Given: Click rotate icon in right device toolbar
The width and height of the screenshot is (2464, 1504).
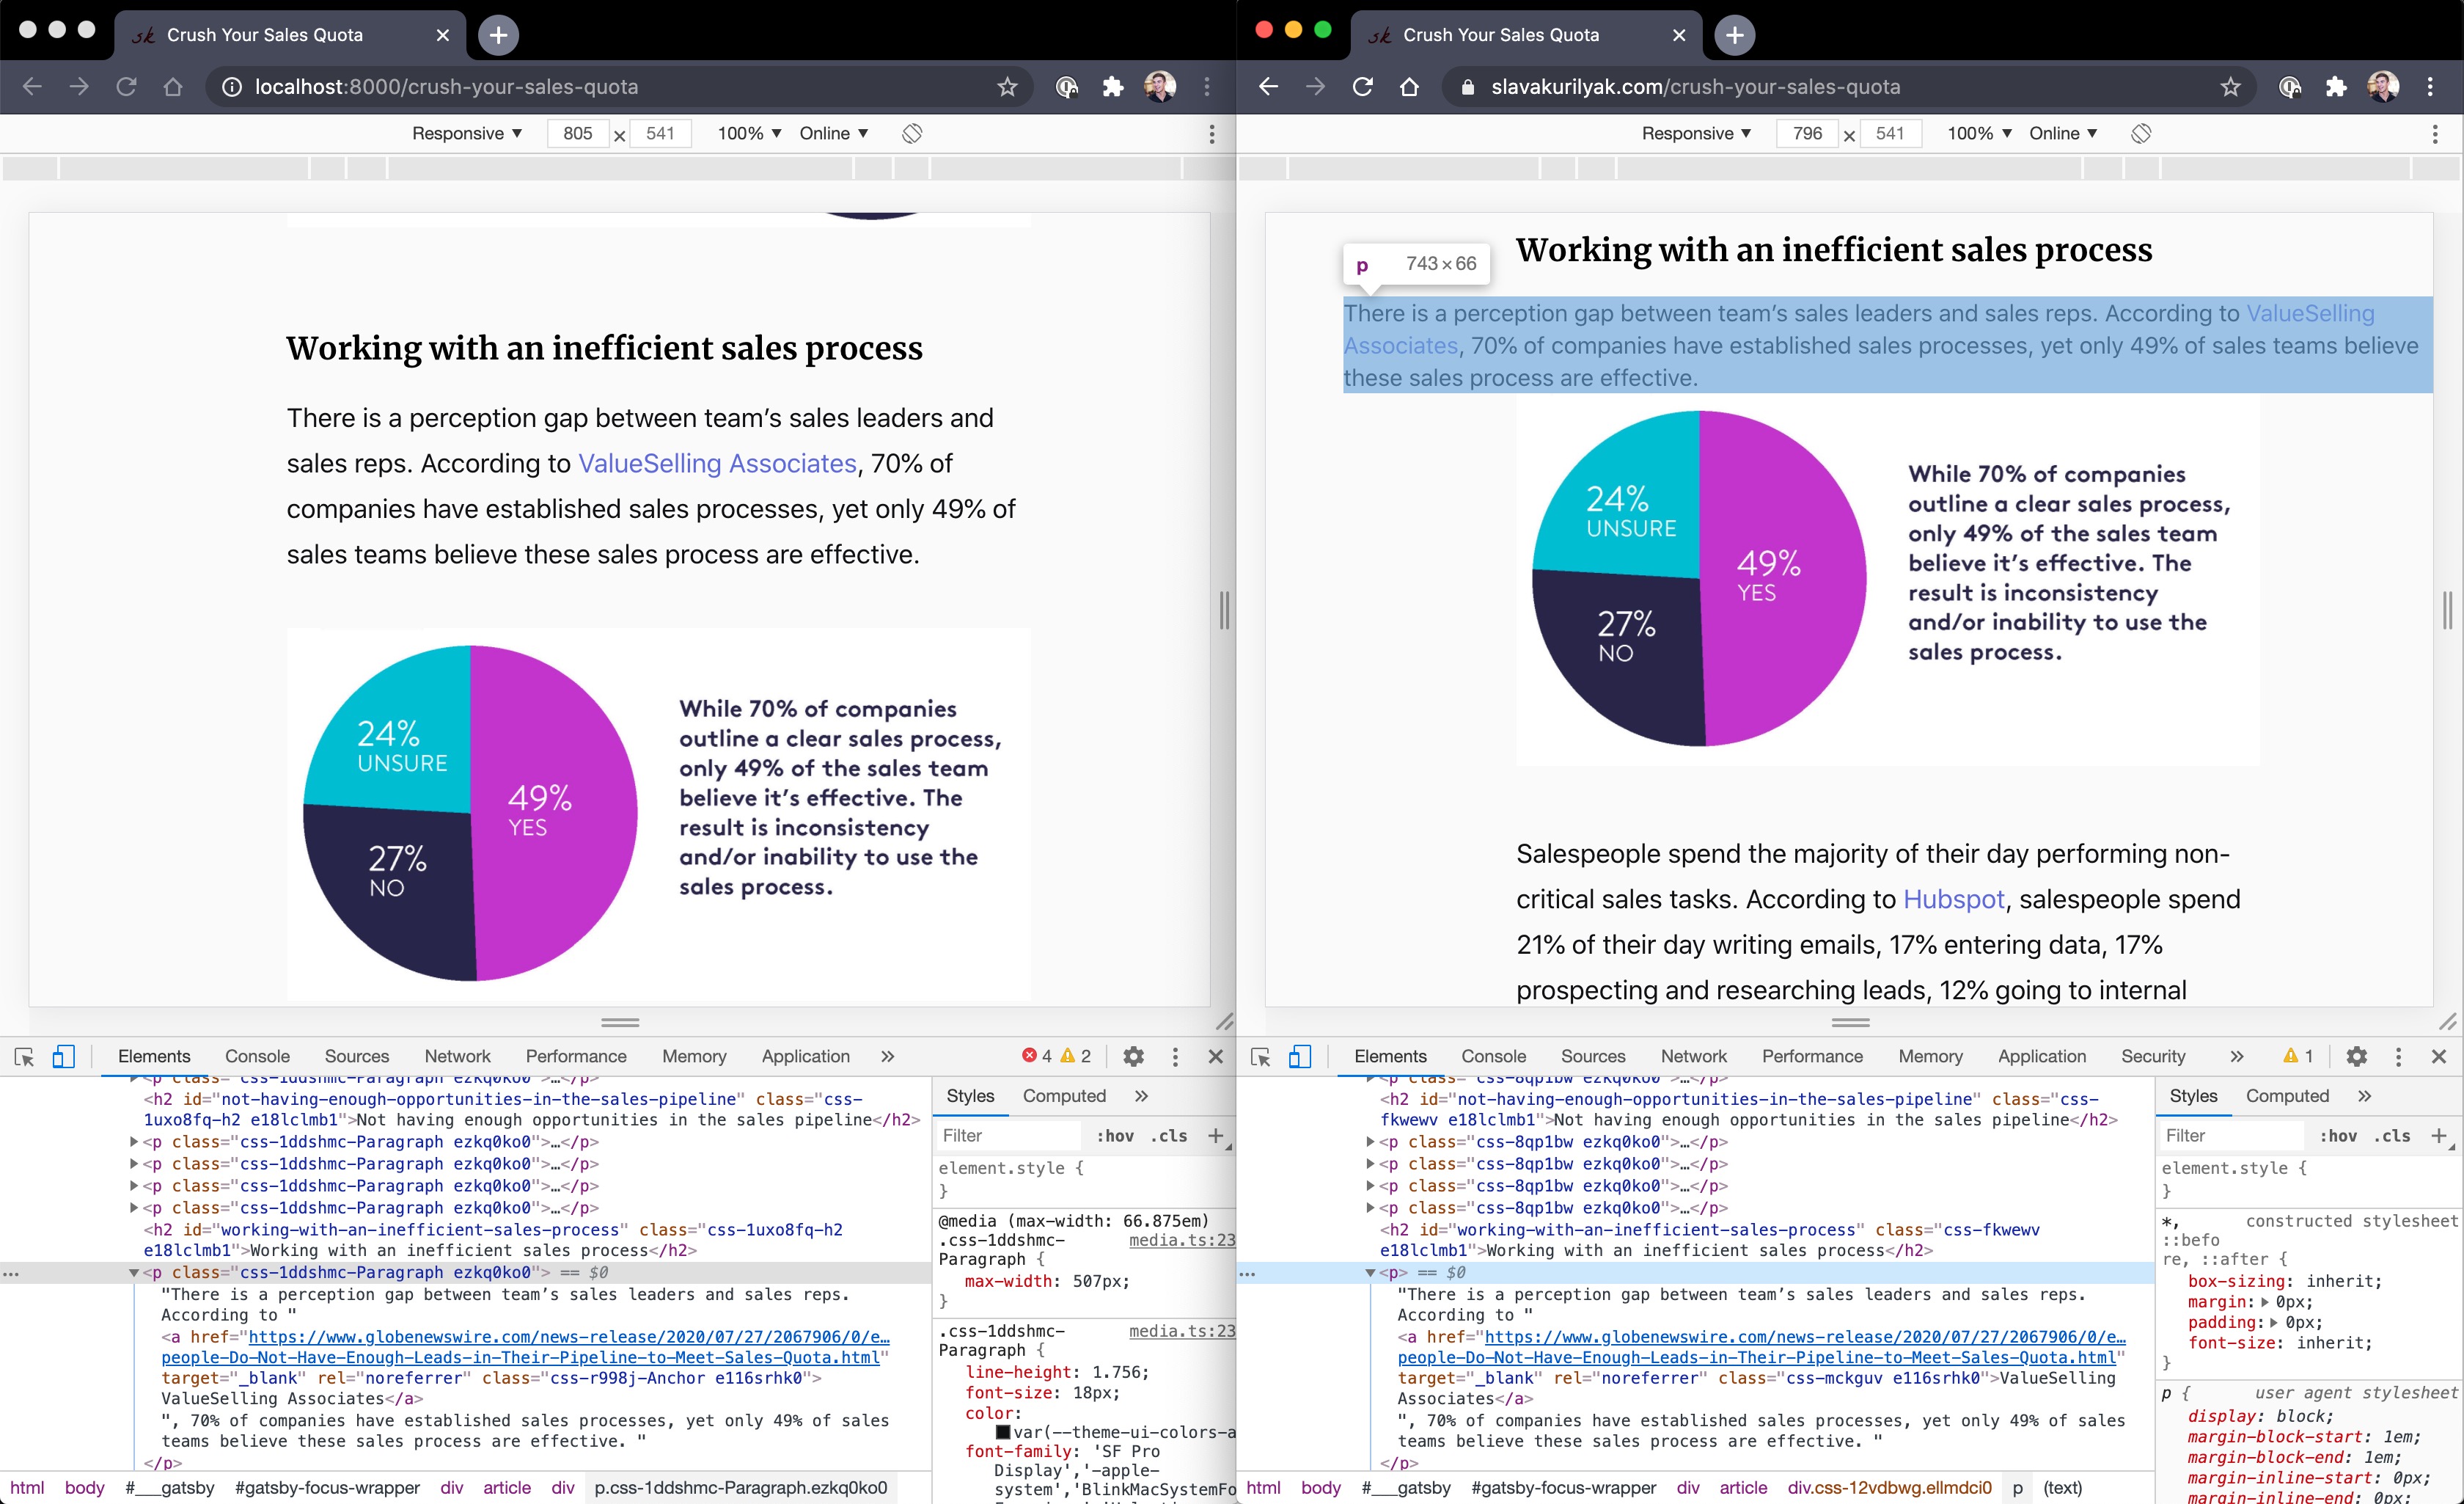Looking at the screenshot, I should (2141, 133).
